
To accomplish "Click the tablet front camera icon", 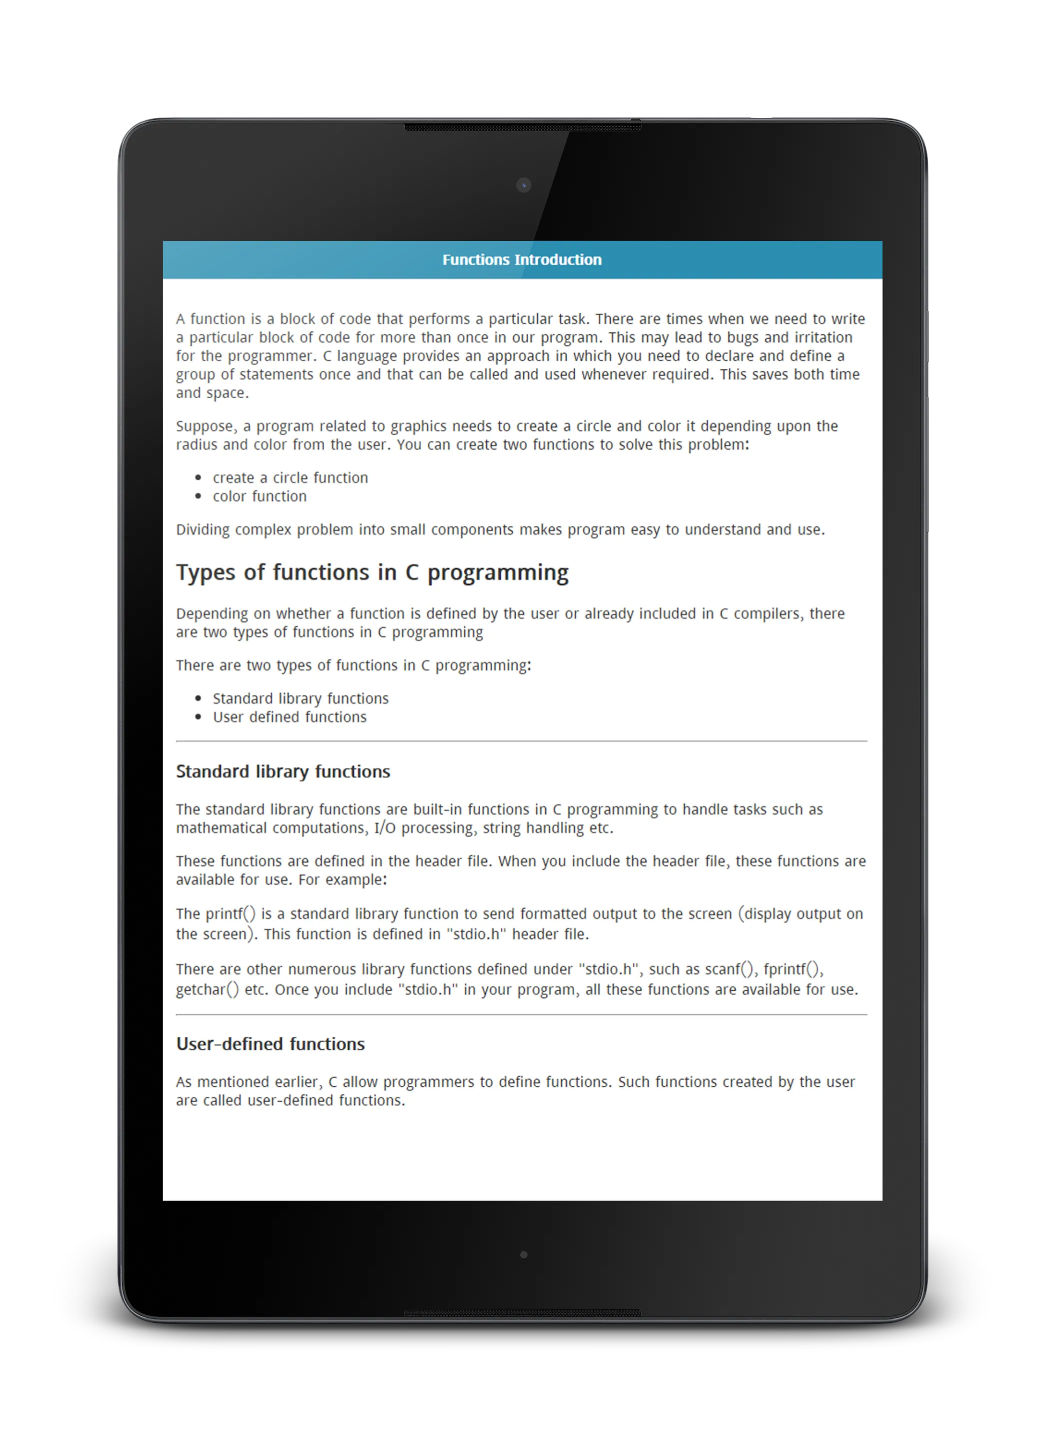I will click(522, 182).
